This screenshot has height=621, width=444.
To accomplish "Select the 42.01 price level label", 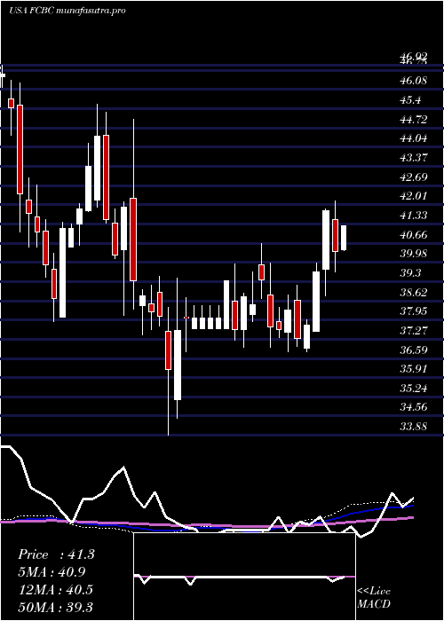I will [414, 196].
